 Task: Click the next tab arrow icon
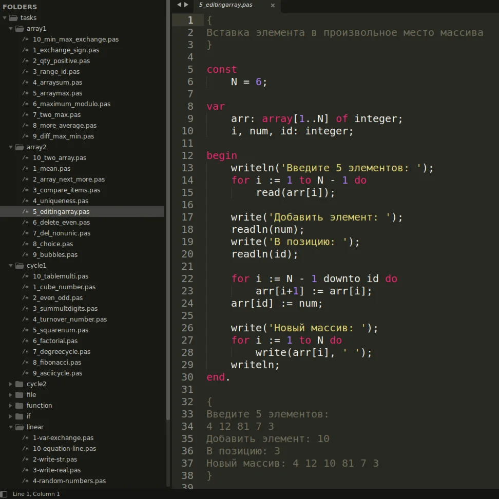pos(186,5)
